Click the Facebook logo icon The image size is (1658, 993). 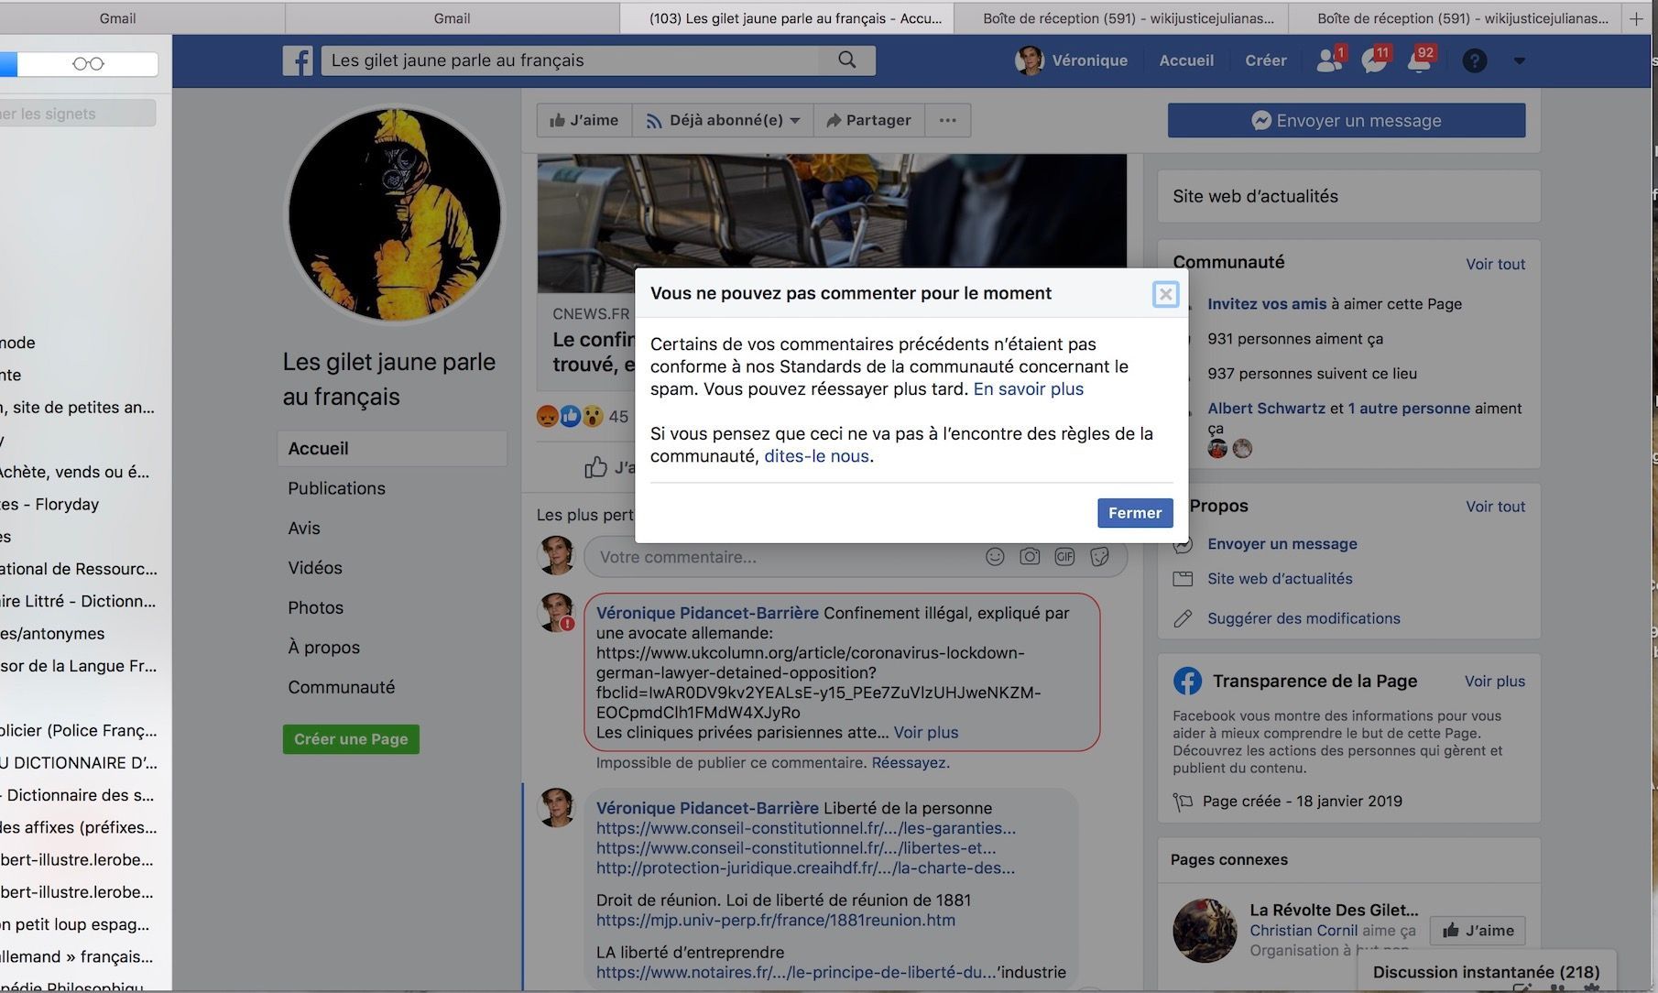(x=298, y=60)
